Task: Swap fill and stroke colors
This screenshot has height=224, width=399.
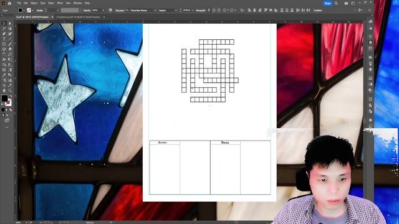Action: (x=11, y=96)
